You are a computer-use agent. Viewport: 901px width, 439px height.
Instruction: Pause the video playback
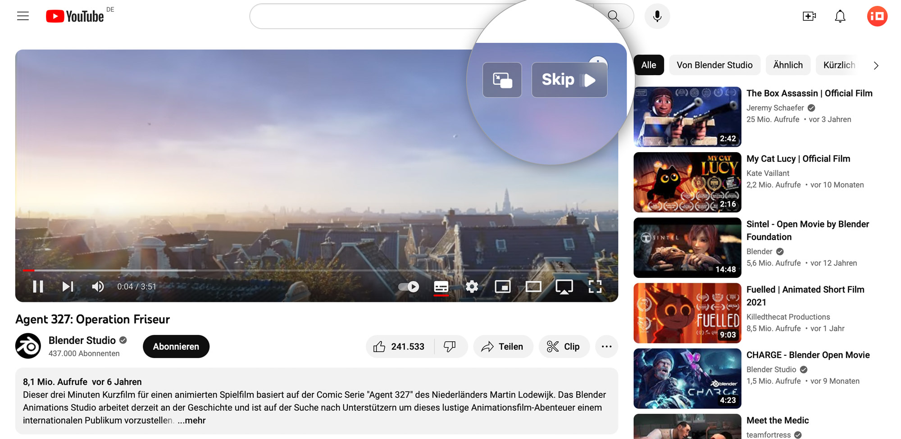pyautogui.click(x=38, y=287)
